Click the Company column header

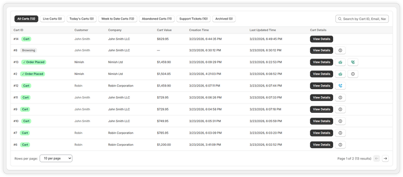click(115, 30)
